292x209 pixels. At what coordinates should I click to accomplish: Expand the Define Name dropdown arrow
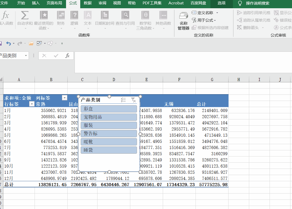point(217,13)
